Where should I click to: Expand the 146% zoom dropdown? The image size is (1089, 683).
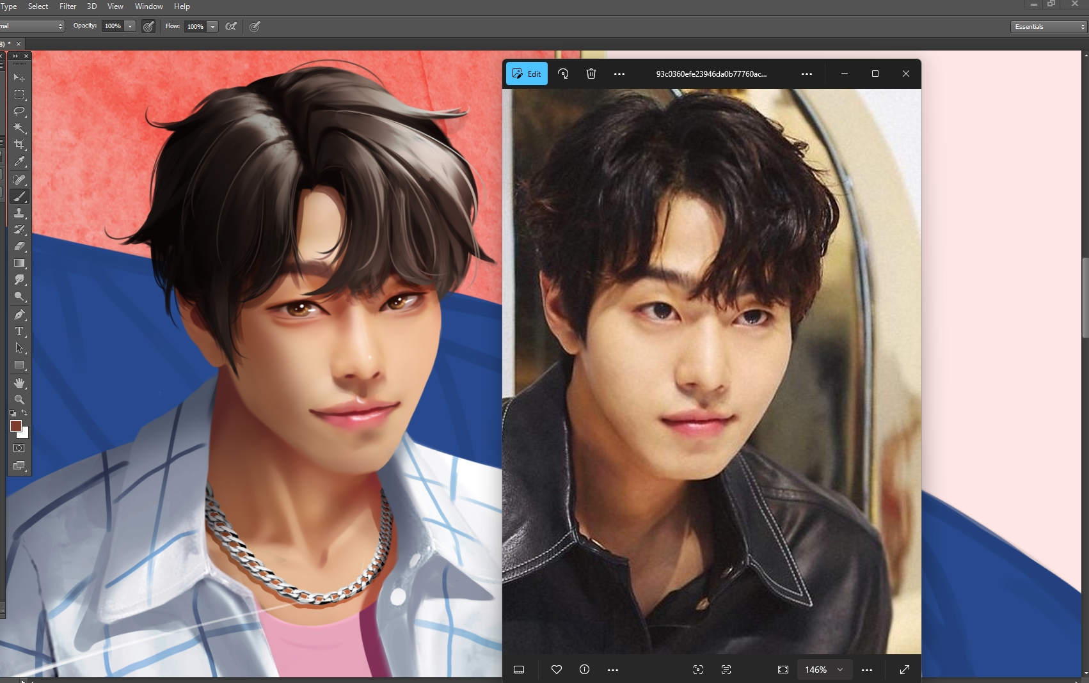pos(840,670)
